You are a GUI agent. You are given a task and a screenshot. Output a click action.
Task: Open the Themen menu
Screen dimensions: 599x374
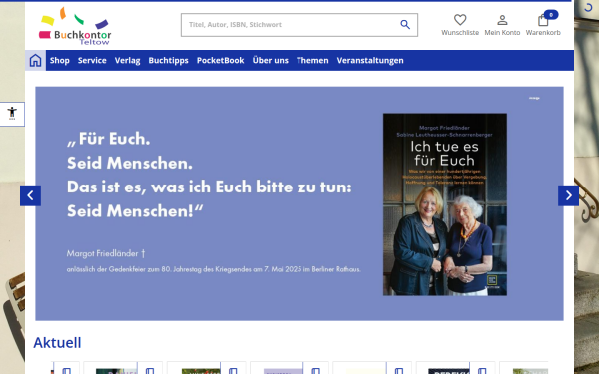coord(312,60)
